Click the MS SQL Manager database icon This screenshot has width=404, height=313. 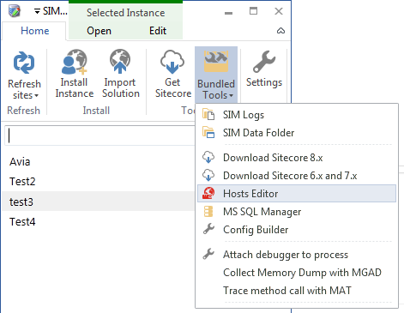point(208,212)
